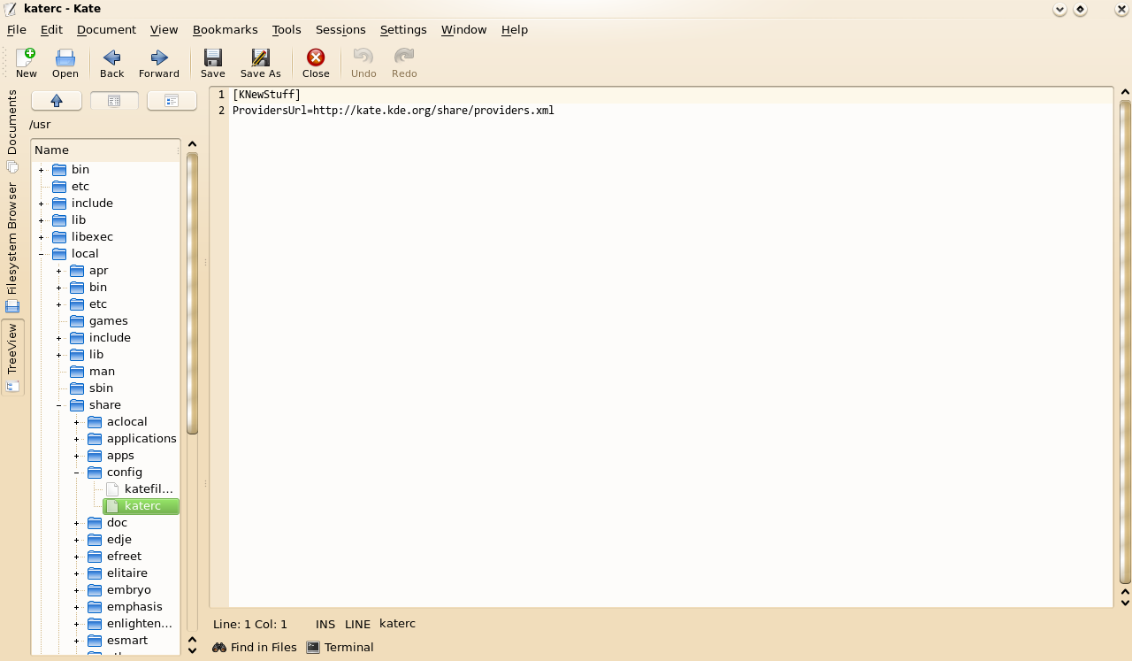Click the file tree vertical scrollbar handle
This screenshot has width=1132, height=661.
point(192,294)
